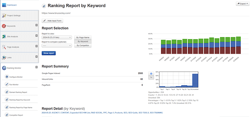Click the Ranking Monitor icon
Screen dimensions: 250x117
4,68
